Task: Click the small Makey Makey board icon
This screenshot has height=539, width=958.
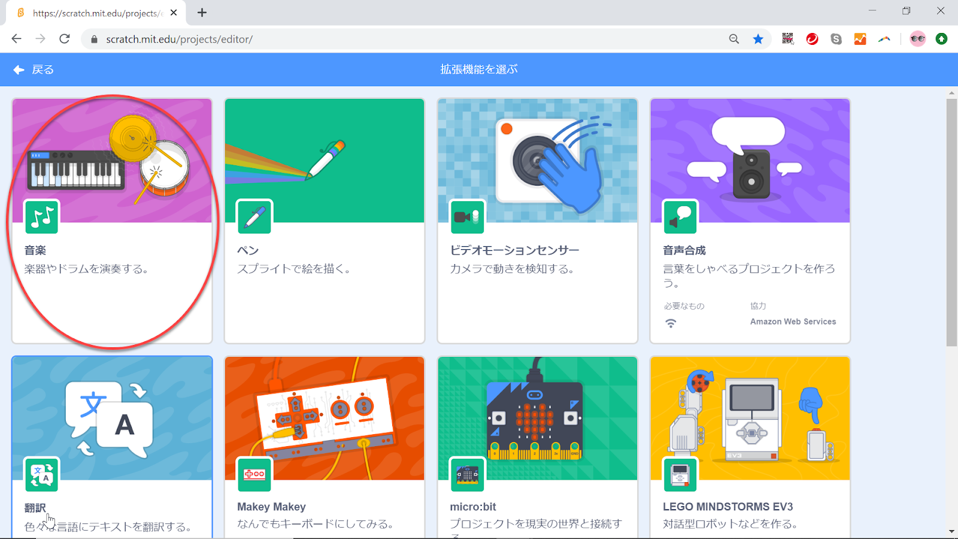Action: tap(254, 474)
